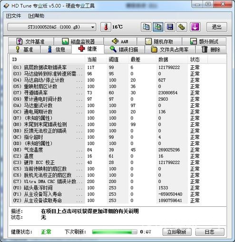Open the [F]文件 menu
235x242 pixels.
pos(13,16)
